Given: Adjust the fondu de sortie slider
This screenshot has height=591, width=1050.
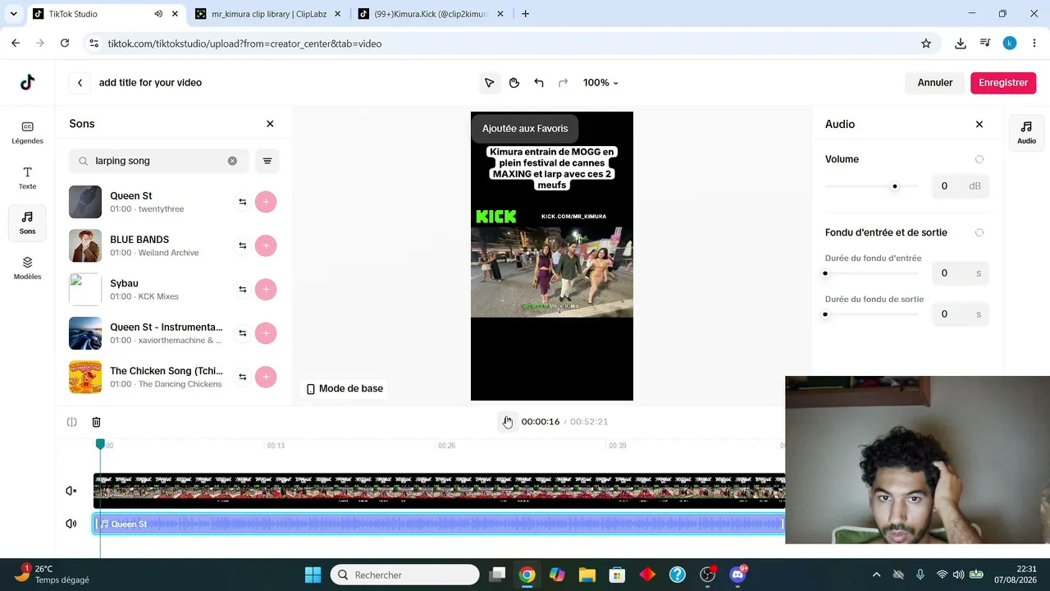Looking at the screenshot, I should [825, 314].
